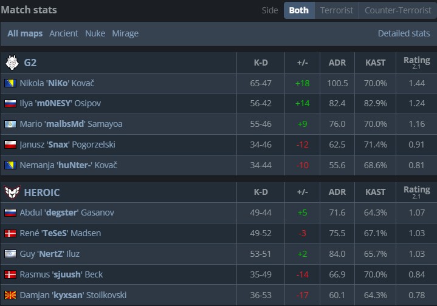Open Nikola 'NiKo' Kovač player profile
Screen dimensions: 437x306
tap(57, 83)
